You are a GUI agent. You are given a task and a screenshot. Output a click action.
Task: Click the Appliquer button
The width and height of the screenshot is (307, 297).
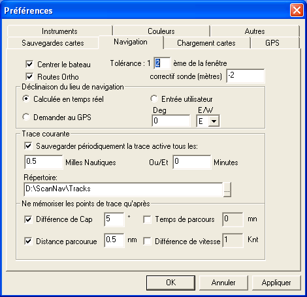pos(276,283)
